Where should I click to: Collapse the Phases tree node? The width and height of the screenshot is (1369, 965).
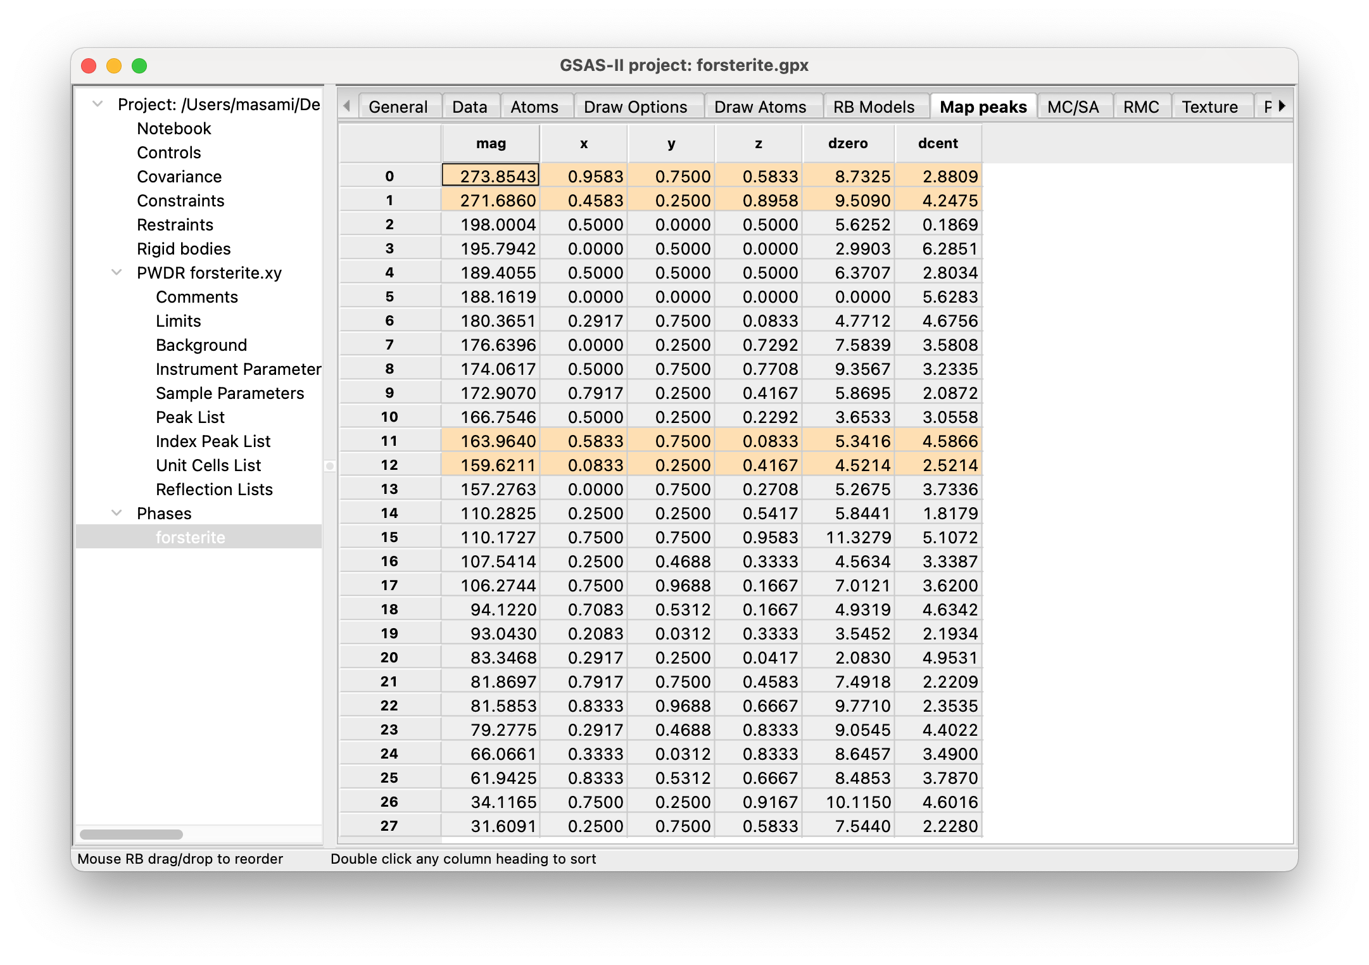click(x=117, y=513)
